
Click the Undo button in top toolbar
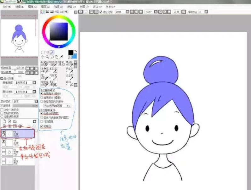coord(81,12)
